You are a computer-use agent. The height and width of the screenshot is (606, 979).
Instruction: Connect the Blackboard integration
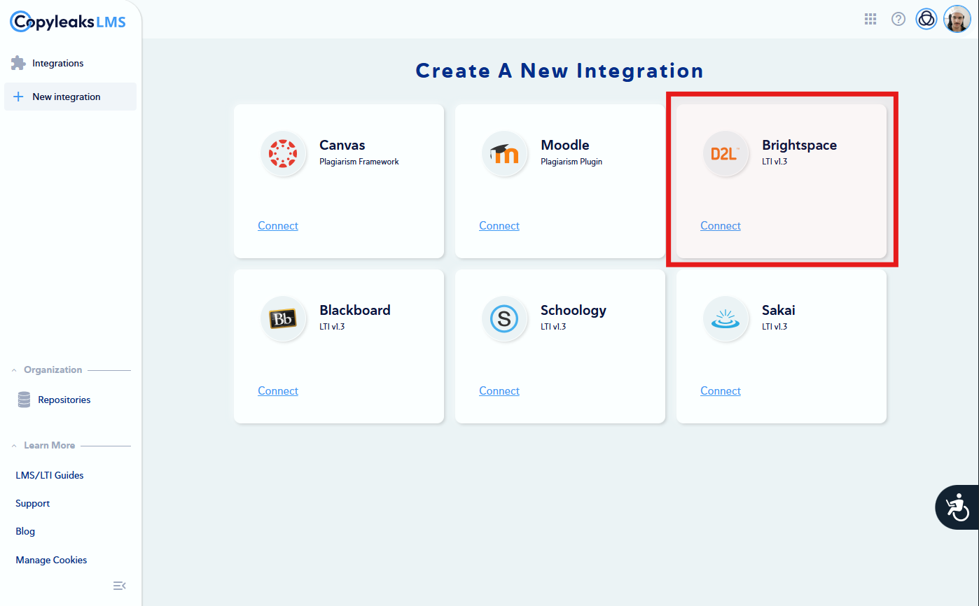pos(278,390)
